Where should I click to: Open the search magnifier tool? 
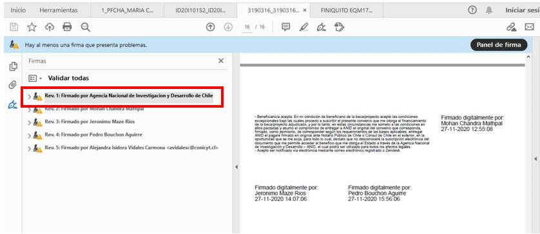(86, 27)
